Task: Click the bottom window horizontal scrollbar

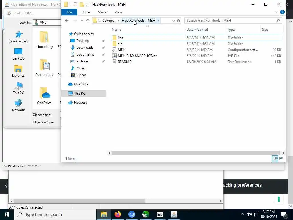Action: pyautogui.click(x=80, y=201)
